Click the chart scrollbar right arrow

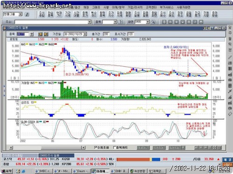pos(83,148)
